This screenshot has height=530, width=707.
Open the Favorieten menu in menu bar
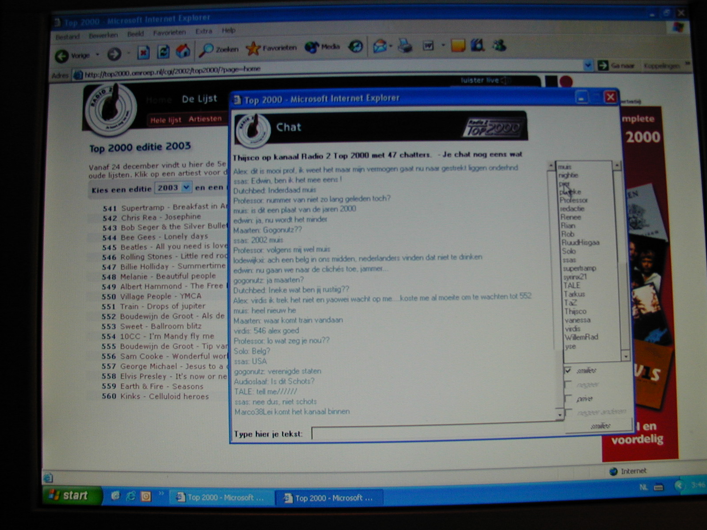(169, 33)
